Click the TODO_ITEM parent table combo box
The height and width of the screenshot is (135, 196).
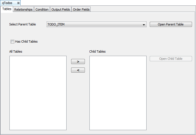click(94, 25)
